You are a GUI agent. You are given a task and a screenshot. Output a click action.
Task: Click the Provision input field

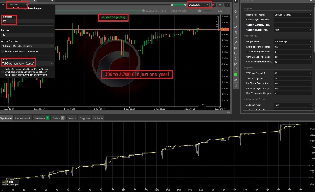27,35
